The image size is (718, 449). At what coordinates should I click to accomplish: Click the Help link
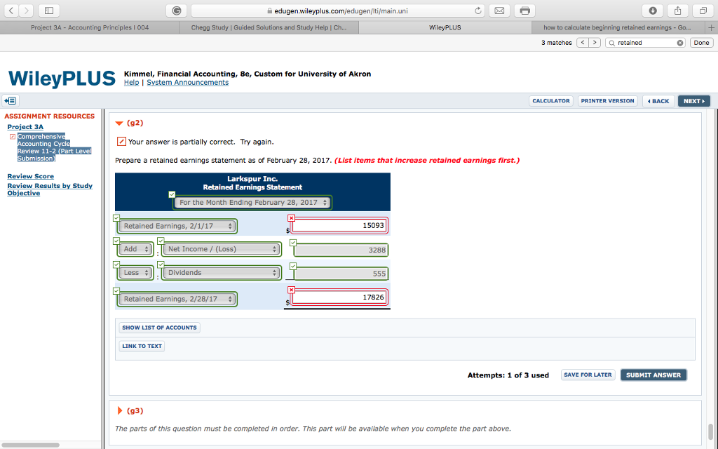pyautogui.click(x=131, y=83)
